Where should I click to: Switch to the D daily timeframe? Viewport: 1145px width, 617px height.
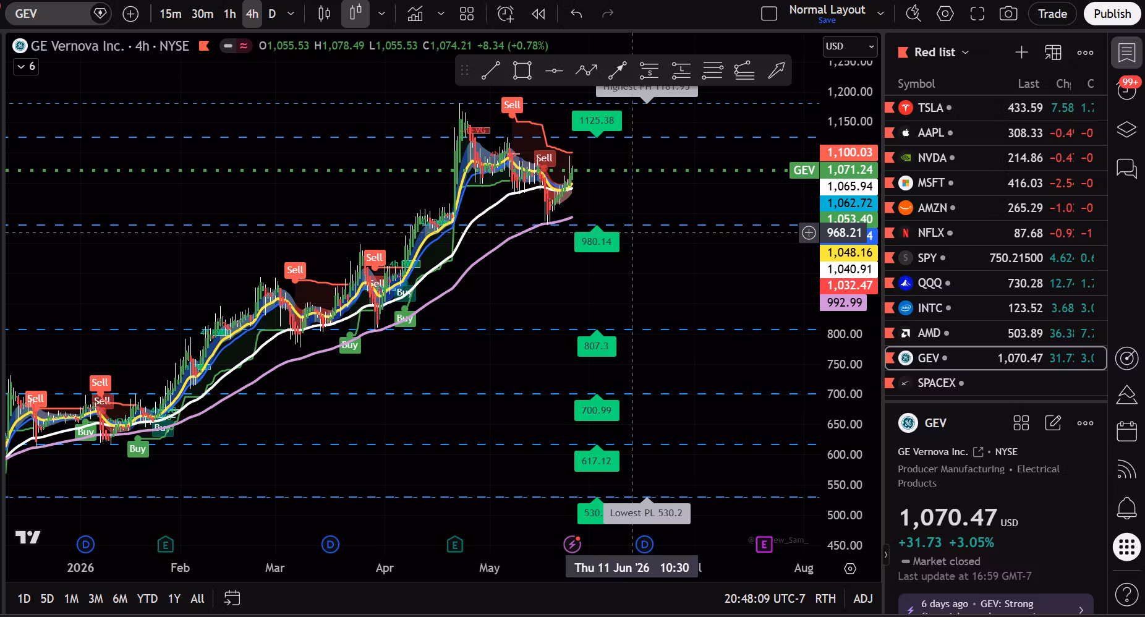(272, 14)
